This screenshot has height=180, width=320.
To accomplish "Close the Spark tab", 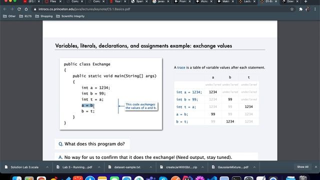I will [146, 1].
